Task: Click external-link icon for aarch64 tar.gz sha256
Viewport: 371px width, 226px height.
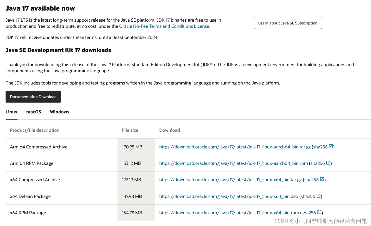Action: pos(331,146)
